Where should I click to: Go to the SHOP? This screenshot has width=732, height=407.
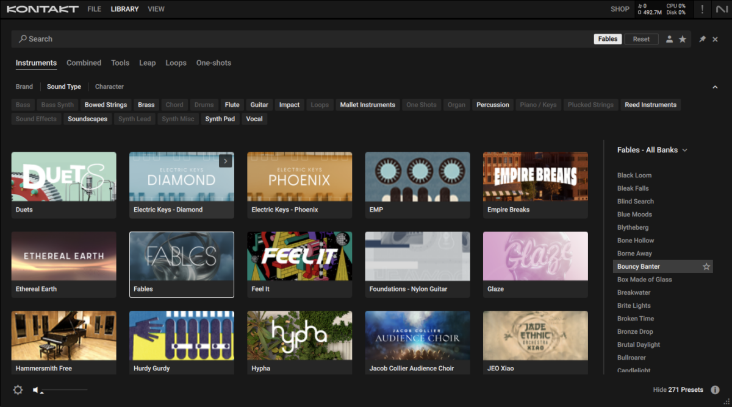[x=620, y=9]
